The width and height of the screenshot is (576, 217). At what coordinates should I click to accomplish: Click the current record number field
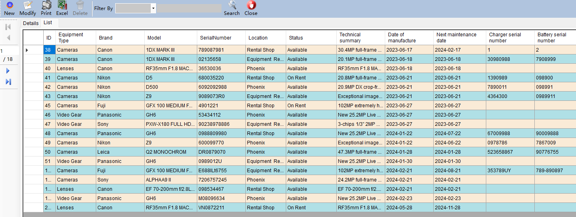tap(9, 51)
